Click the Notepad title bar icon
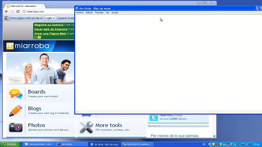The height and width of the screenshot is (147, 262). [77, 8]
